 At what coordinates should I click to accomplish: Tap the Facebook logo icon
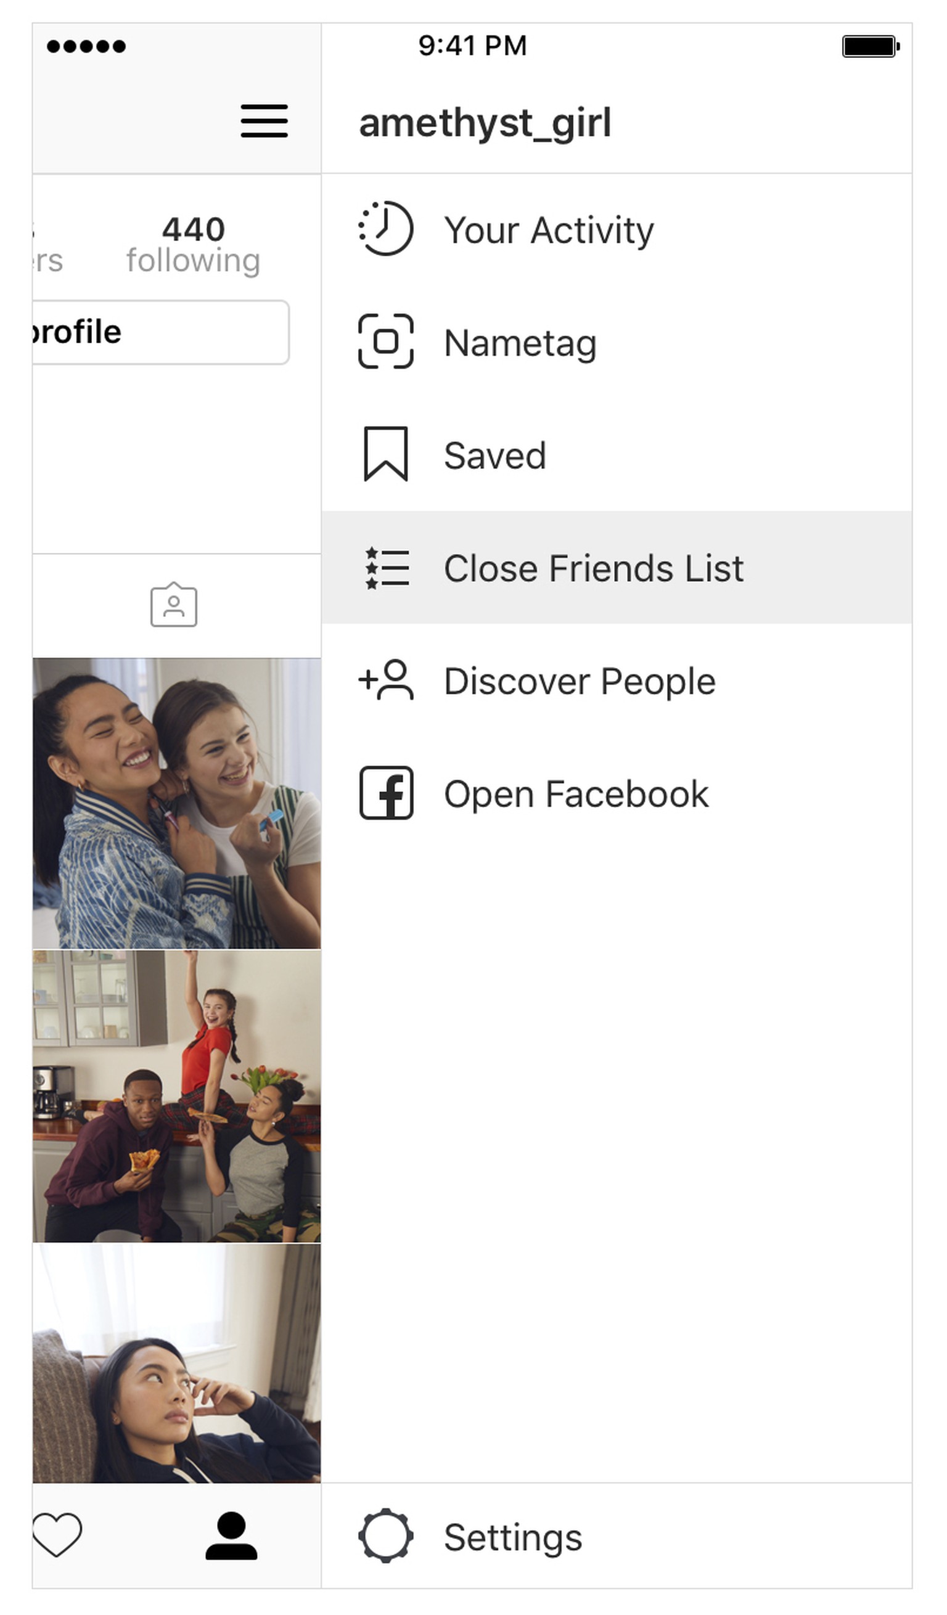tap(386, 793)
